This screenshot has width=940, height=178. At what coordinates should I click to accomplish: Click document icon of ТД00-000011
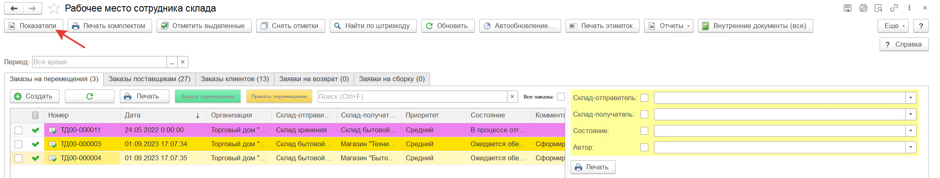(53, 130)
